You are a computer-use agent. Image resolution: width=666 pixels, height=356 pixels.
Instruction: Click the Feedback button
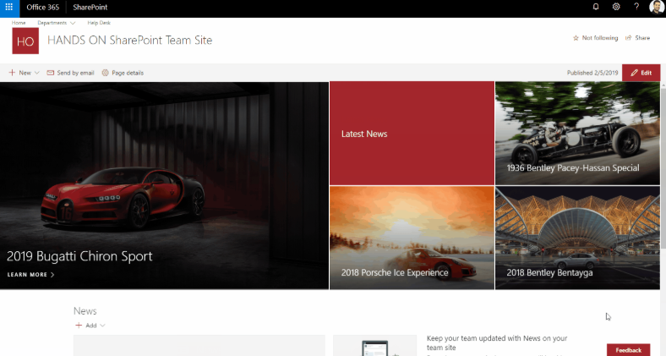pos(628,350)
